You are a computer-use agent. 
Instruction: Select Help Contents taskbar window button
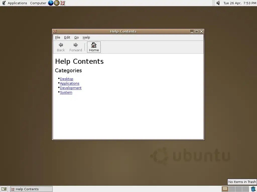tap(31, 189)
